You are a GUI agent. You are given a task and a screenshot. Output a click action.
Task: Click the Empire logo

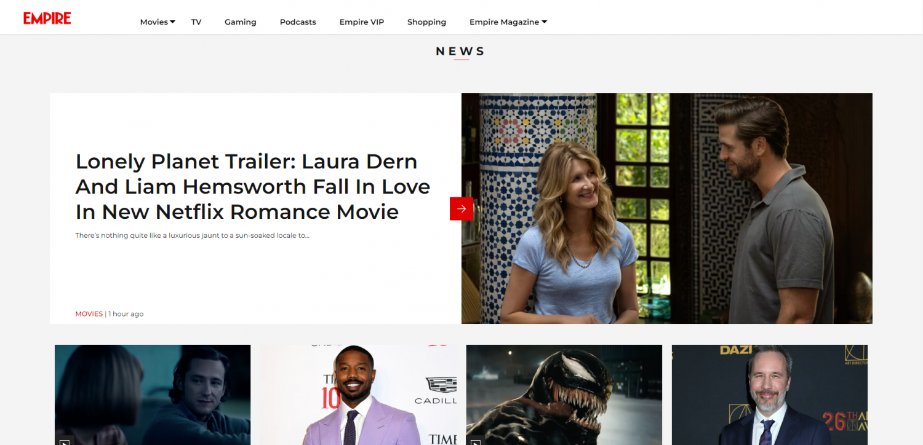(x=47, y=18)
